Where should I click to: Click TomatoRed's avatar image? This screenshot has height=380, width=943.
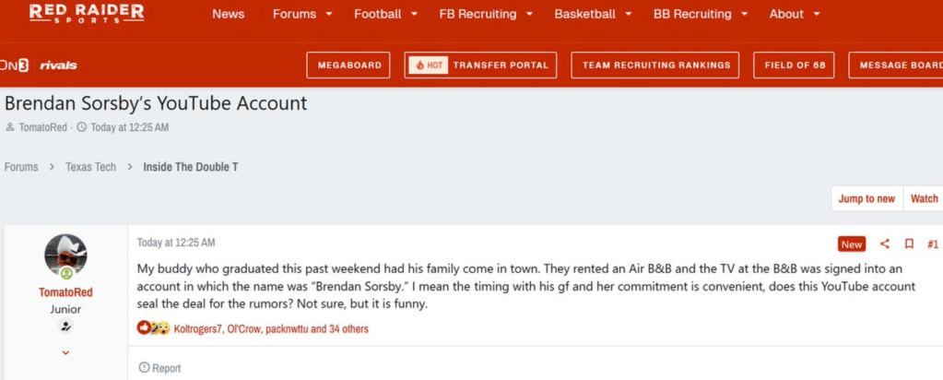65,255
